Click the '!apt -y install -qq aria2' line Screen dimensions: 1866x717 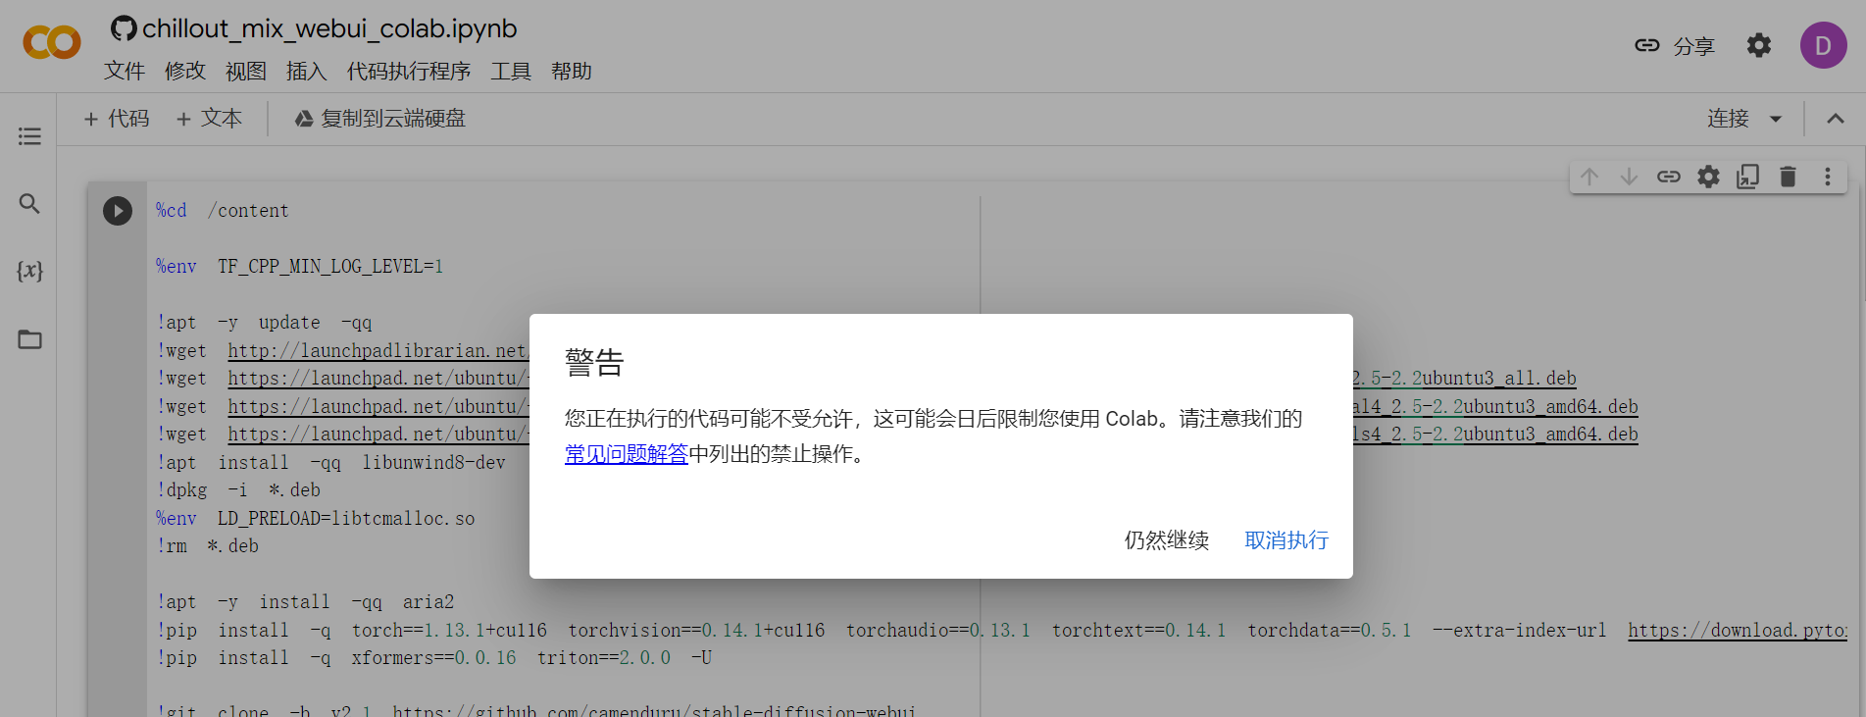pos(305,602)
